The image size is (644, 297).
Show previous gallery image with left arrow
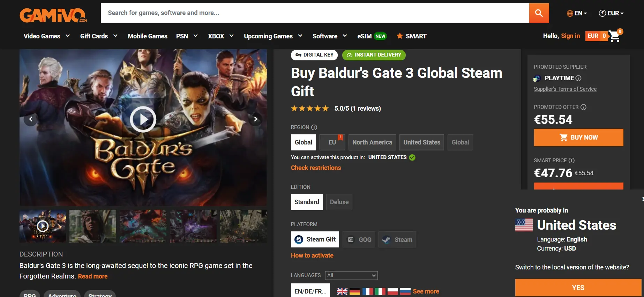click(x=31, y=119)
